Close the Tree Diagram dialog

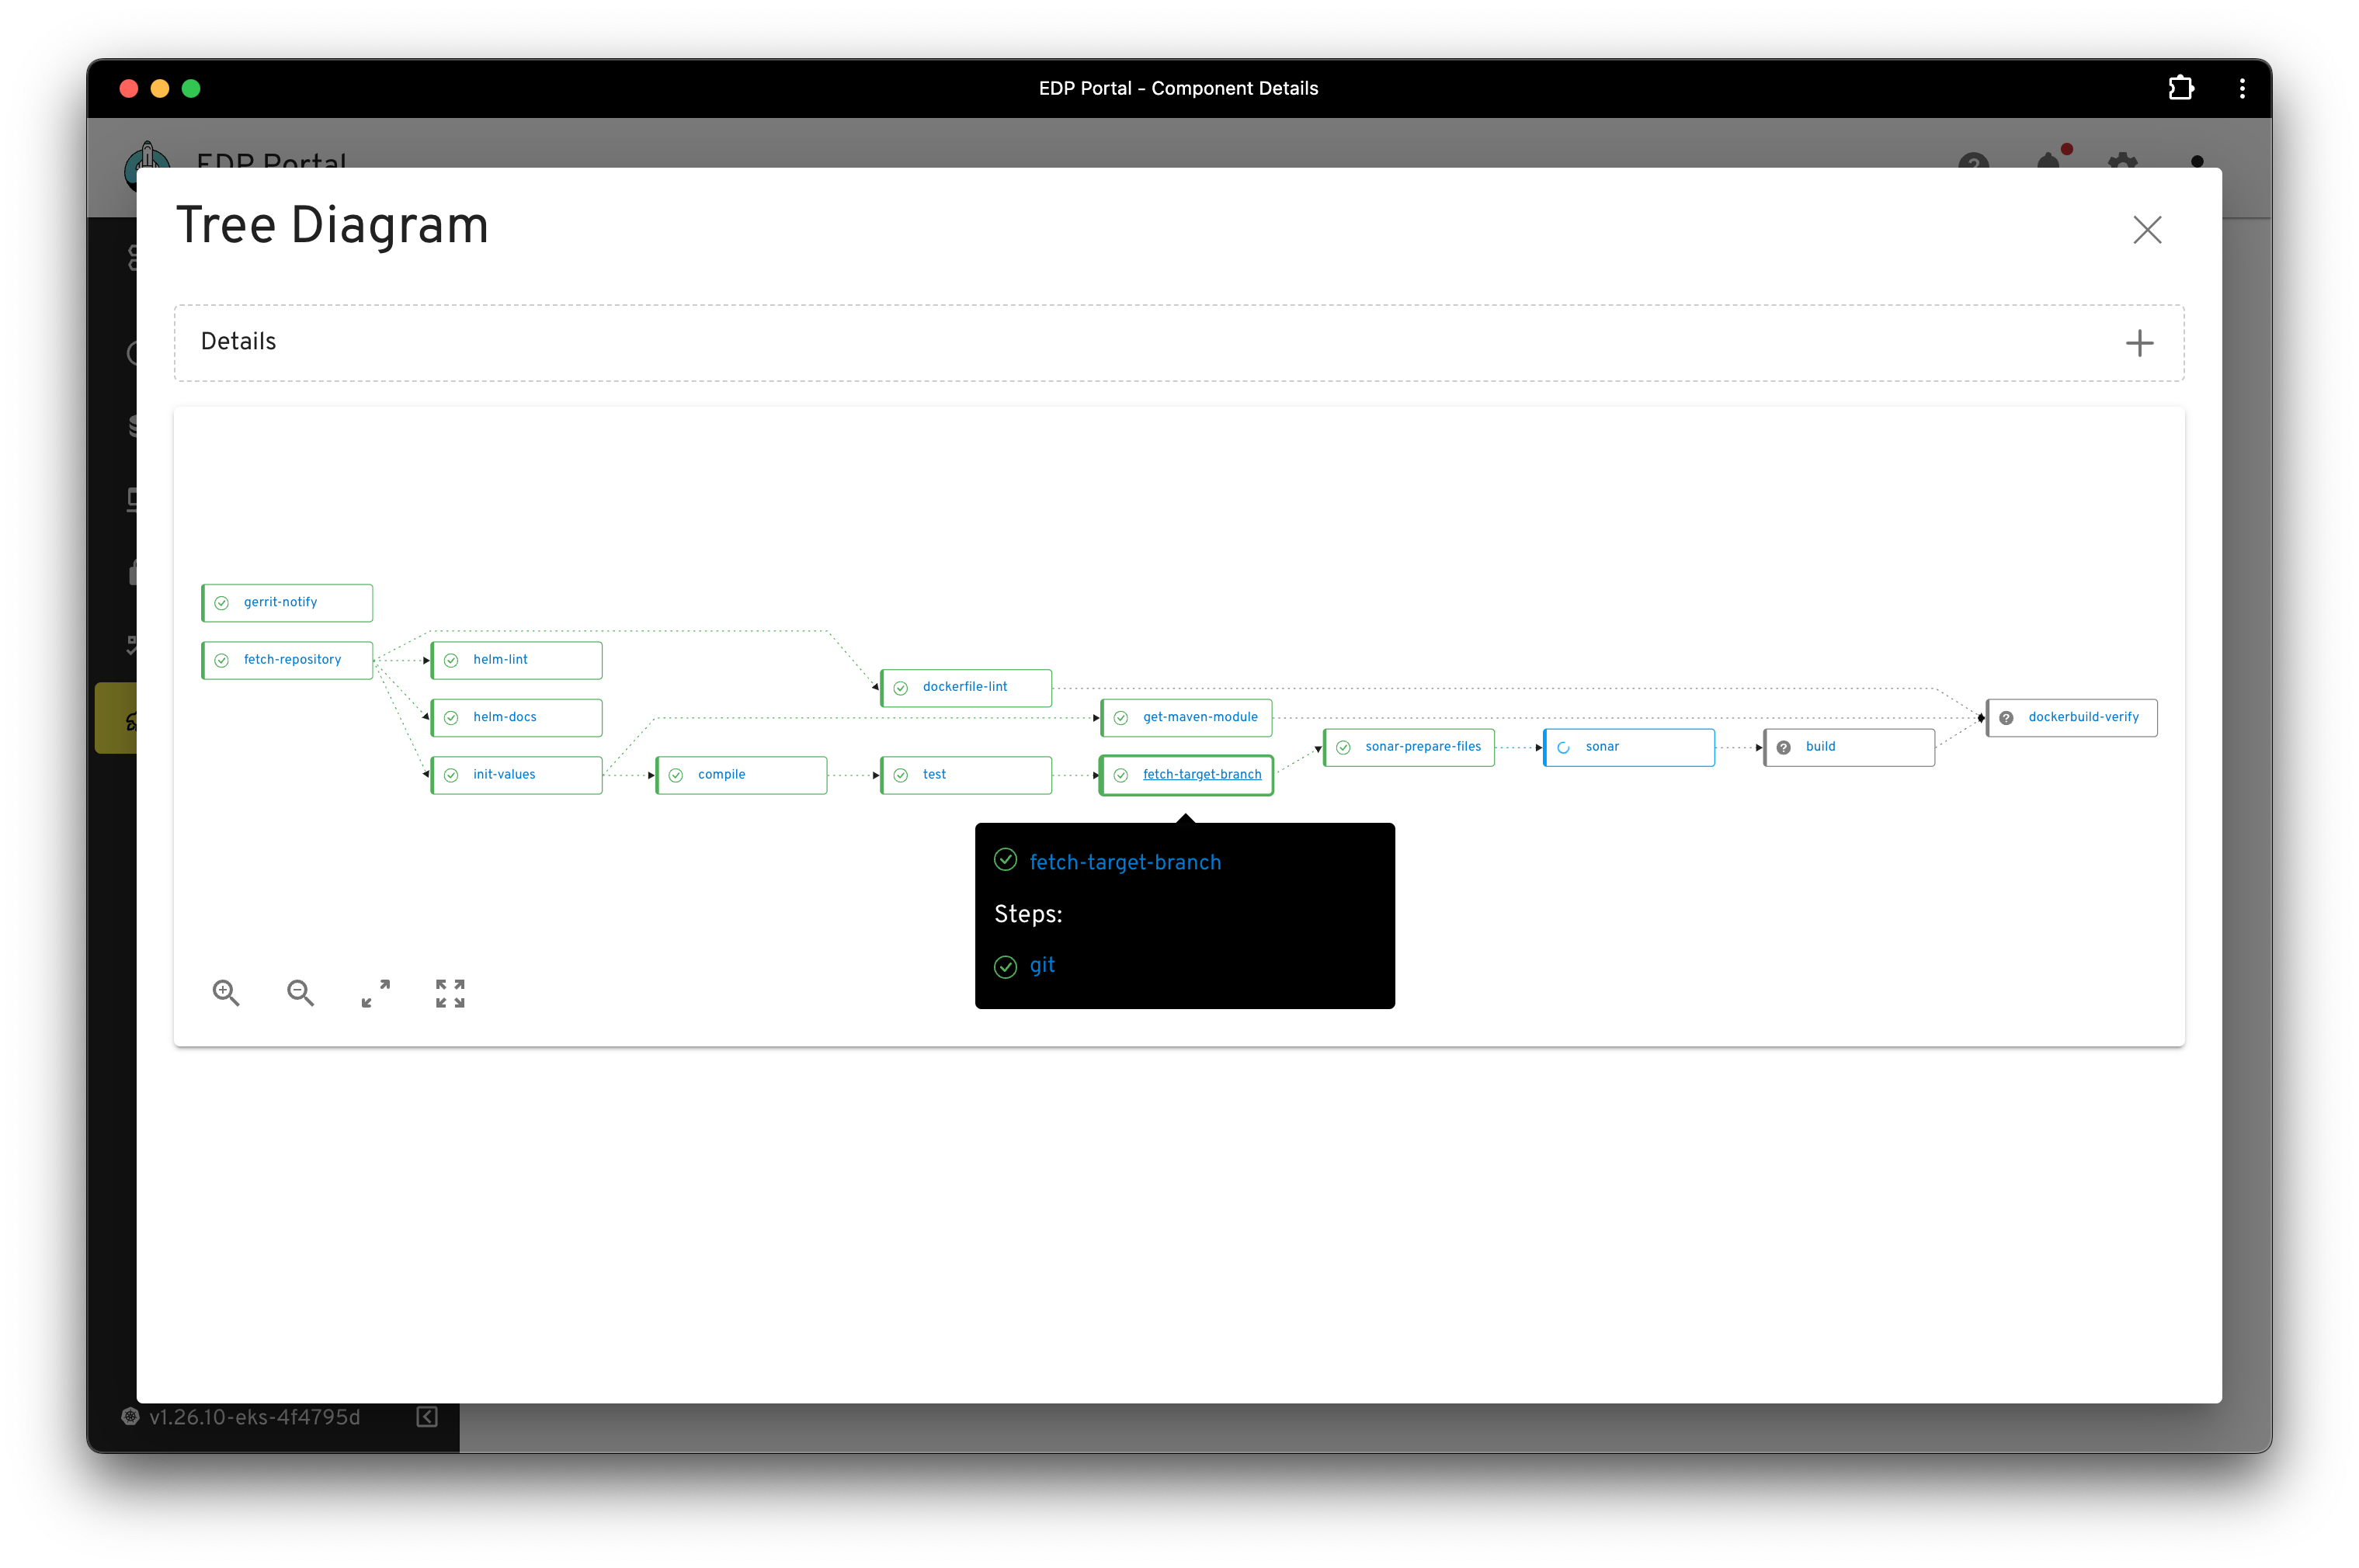click(2147, 230)
